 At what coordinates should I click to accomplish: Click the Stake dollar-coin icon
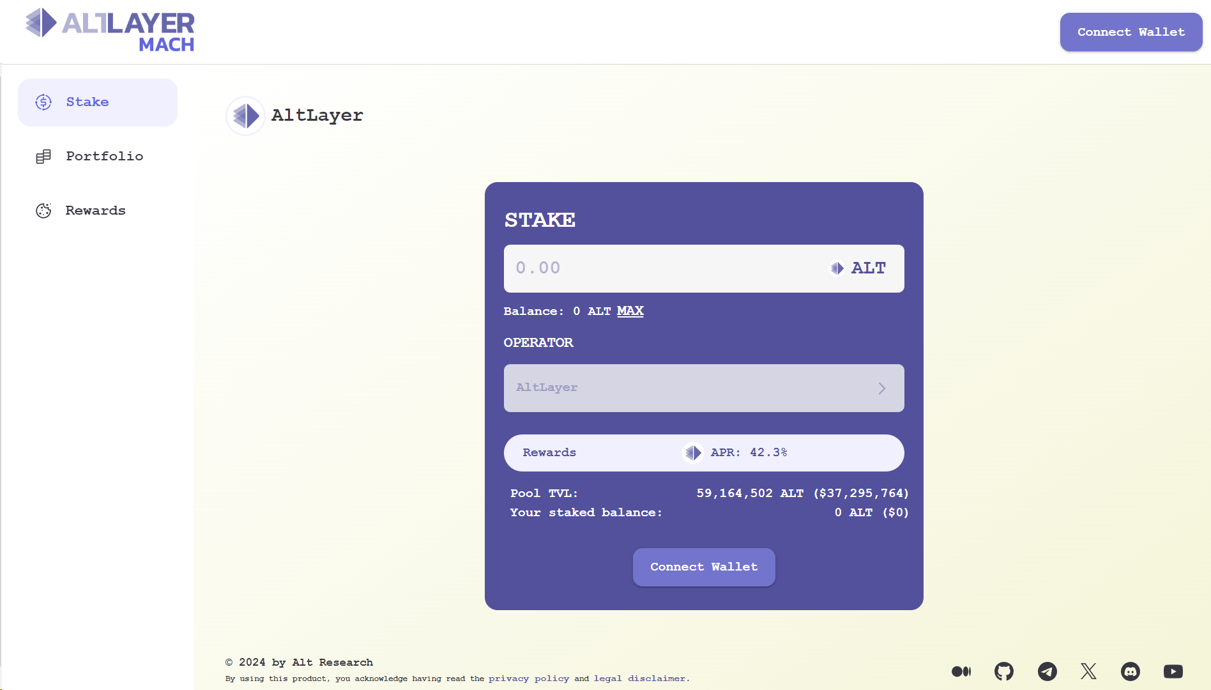pyautogui.click(x=43, y=102)
